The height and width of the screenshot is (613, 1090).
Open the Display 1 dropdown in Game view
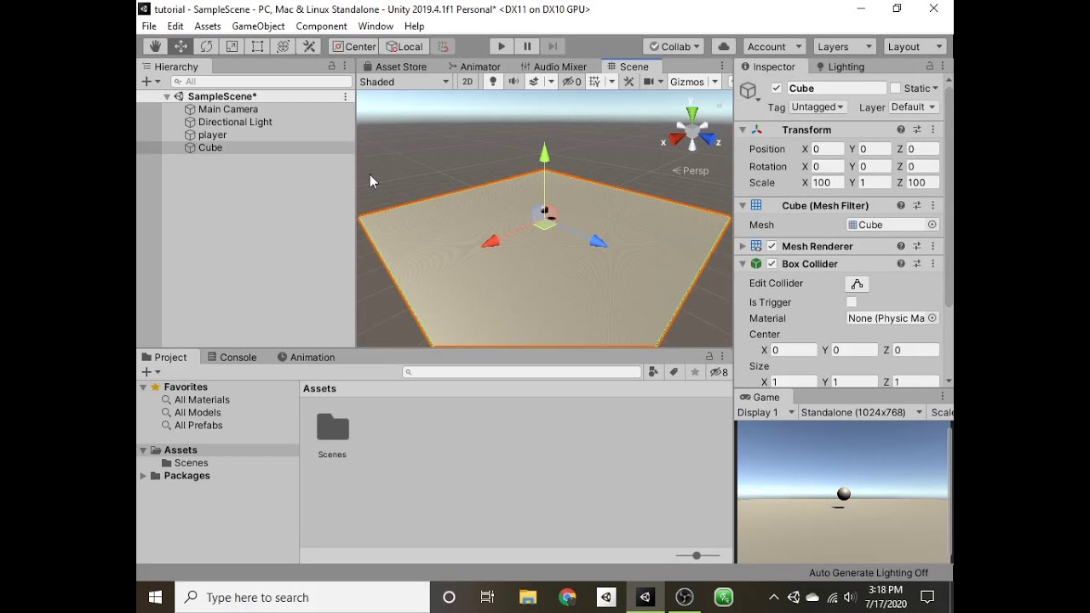point(766,412)
